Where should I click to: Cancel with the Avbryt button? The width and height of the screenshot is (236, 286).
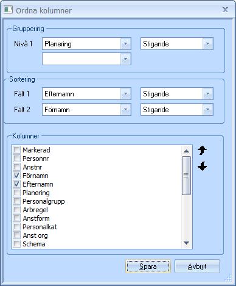click(197, 266)
